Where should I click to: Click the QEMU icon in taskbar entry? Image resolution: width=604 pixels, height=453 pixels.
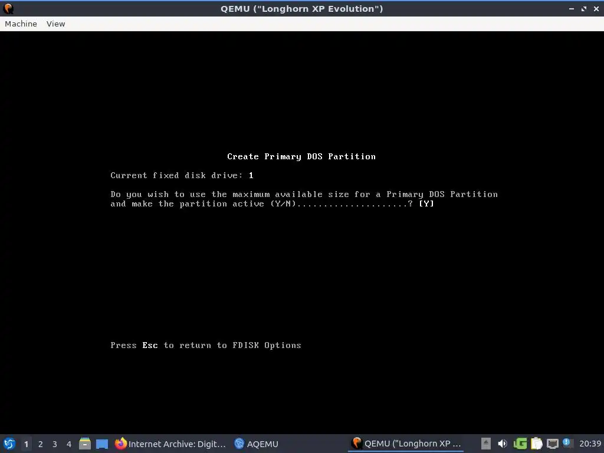point(357,444)
